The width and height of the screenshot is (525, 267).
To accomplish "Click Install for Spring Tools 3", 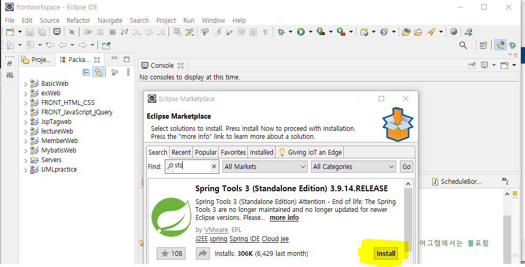I will pos(386,253).
